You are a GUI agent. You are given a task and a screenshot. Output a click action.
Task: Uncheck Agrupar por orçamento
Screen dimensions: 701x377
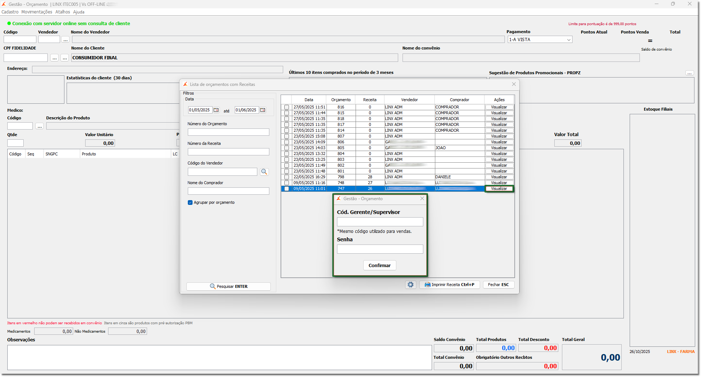pos(190,202)
